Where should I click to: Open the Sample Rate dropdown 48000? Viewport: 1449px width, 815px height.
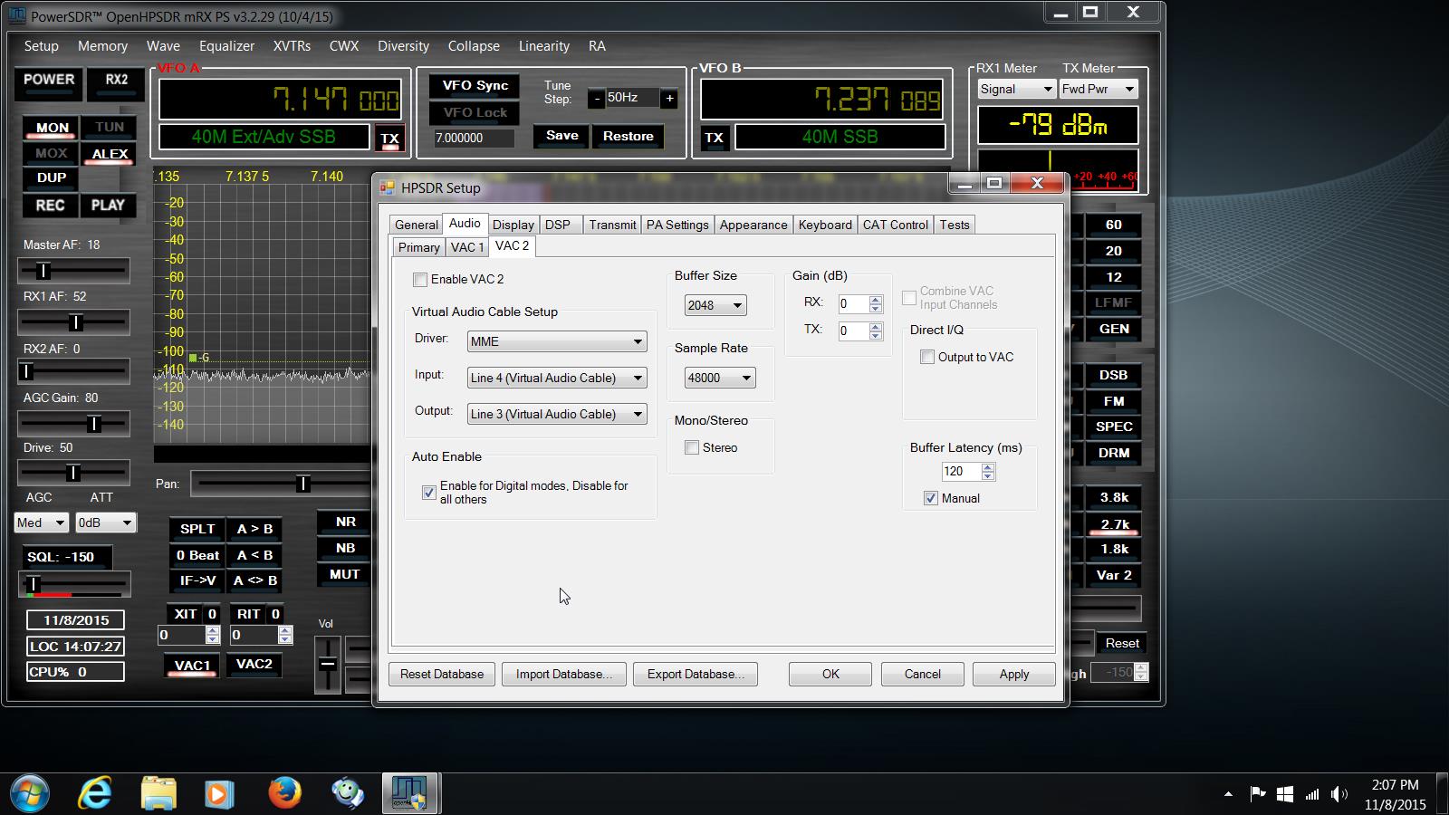[x=720, y=378]
